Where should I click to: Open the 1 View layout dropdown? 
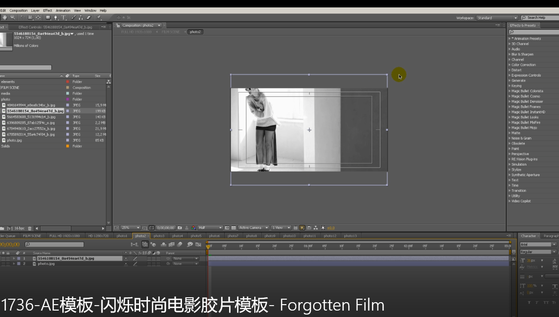coord(281,228)
